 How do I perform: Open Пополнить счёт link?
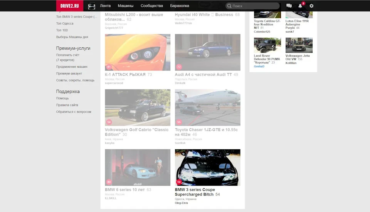(68, 55)
